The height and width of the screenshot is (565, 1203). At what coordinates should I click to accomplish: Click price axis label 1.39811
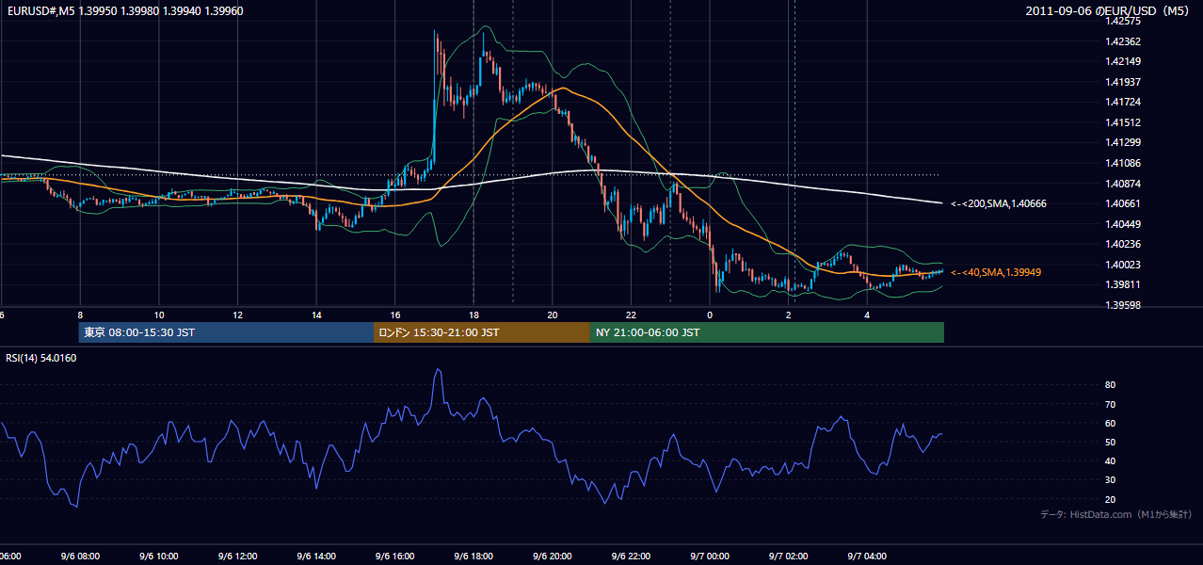point(1122,284)
